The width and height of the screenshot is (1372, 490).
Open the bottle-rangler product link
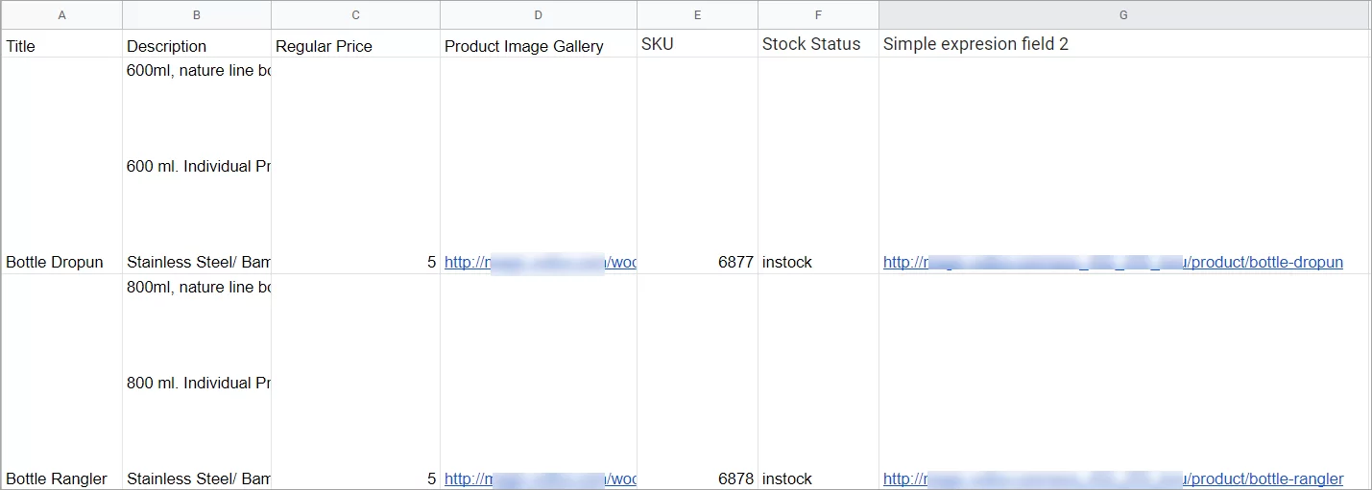click(x=1265, y=479)
